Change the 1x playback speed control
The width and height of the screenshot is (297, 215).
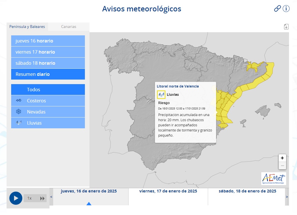29,198
